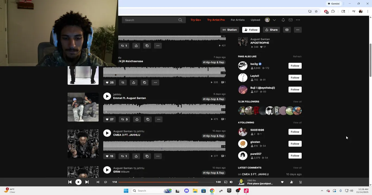The width and height of the screenshot is (372, 195).
Task: Copy link for CMEA 3 FT. JAHHLU
Action: pos(147,156)
